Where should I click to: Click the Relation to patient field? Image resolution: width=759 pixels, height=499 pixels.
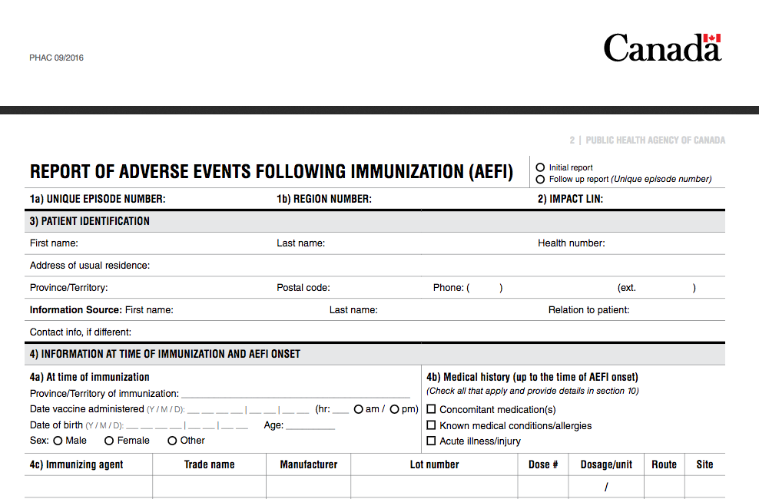tap(674, 310)
